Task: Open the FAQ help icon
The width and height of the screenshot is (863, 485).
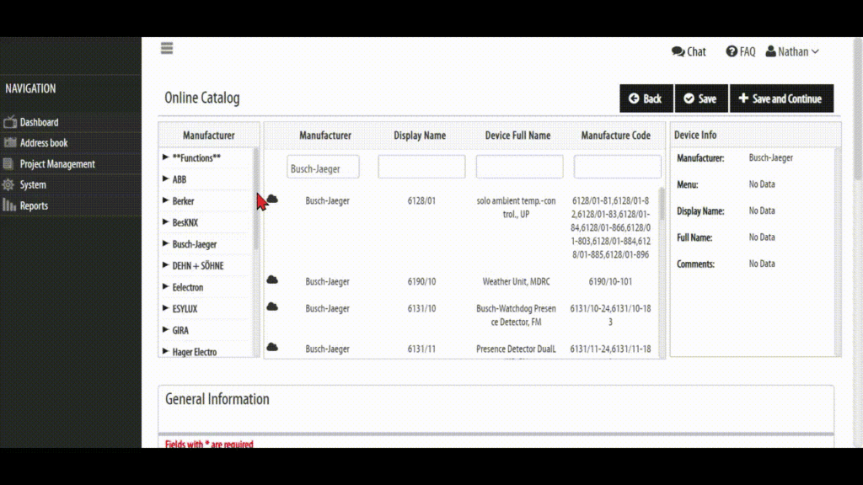Action: coord(732,51)
